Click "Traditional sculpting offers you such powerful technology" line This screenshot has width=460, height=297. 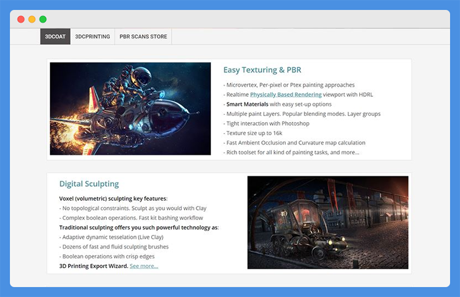coord(139,228)
